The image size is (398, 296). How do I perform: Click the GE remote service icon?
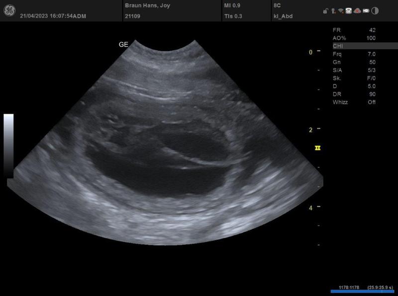click(349, 10)
